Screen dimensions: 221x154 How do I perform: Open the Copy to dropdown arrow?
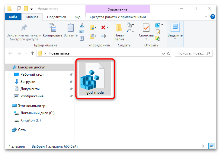(x=96, y=36)
